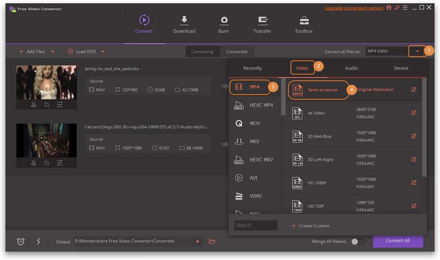Screen dimensions: 440x260
Task: Select AVI format
Action: 254,178
